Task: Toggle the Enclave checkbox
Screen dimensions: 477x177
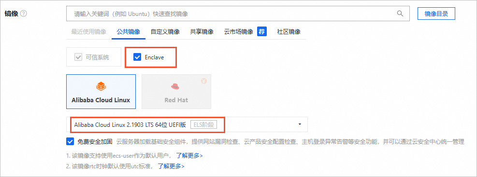Action: (x=138, y=57)
